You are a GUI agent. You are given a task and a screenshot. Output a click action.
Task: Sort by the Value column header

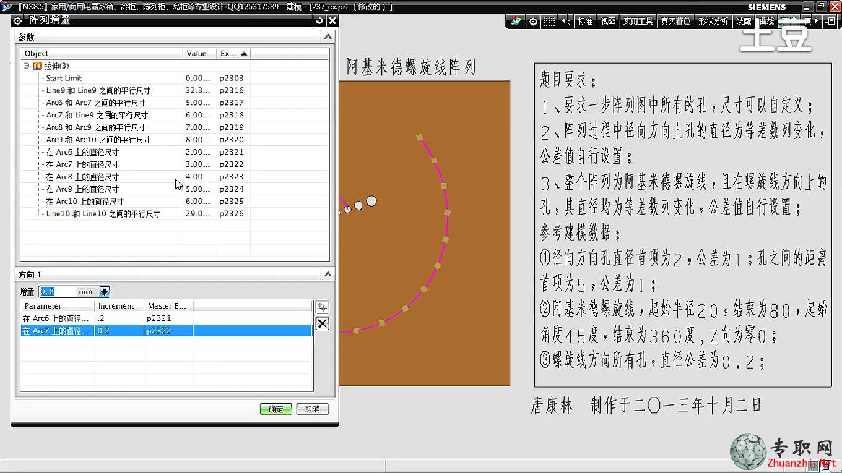[199, 54]
